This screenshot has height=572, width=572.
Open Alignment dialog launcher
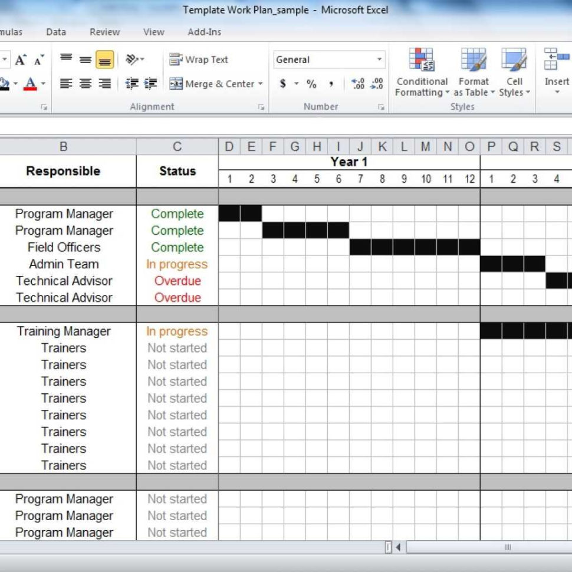261,107
